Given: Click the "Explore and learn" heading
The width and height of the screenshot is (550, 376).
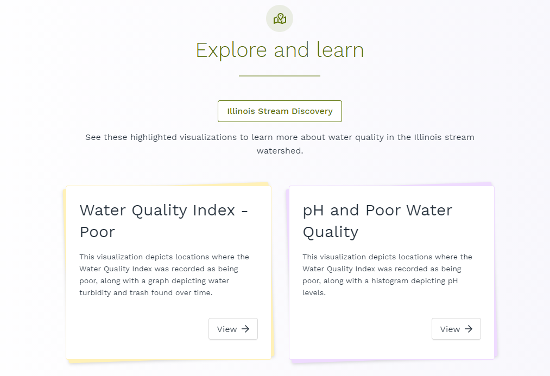Looking at the screenshot, I should 280,50.
